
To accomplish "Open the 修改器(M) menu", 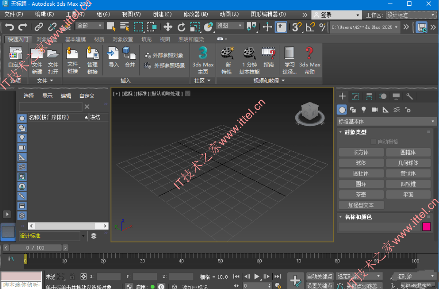I will tap(195, 14).
